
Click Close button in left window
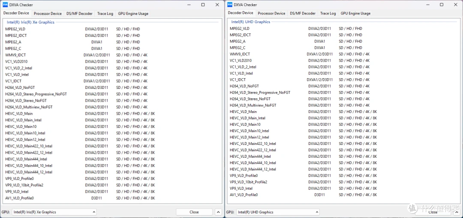point(194,212)
